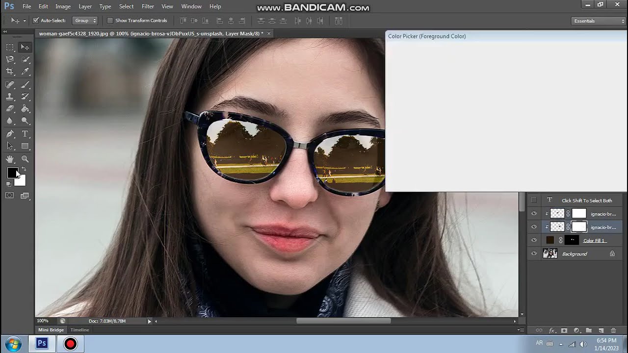
Task: Select the Pen tool
Action: (x=10, y=134)
